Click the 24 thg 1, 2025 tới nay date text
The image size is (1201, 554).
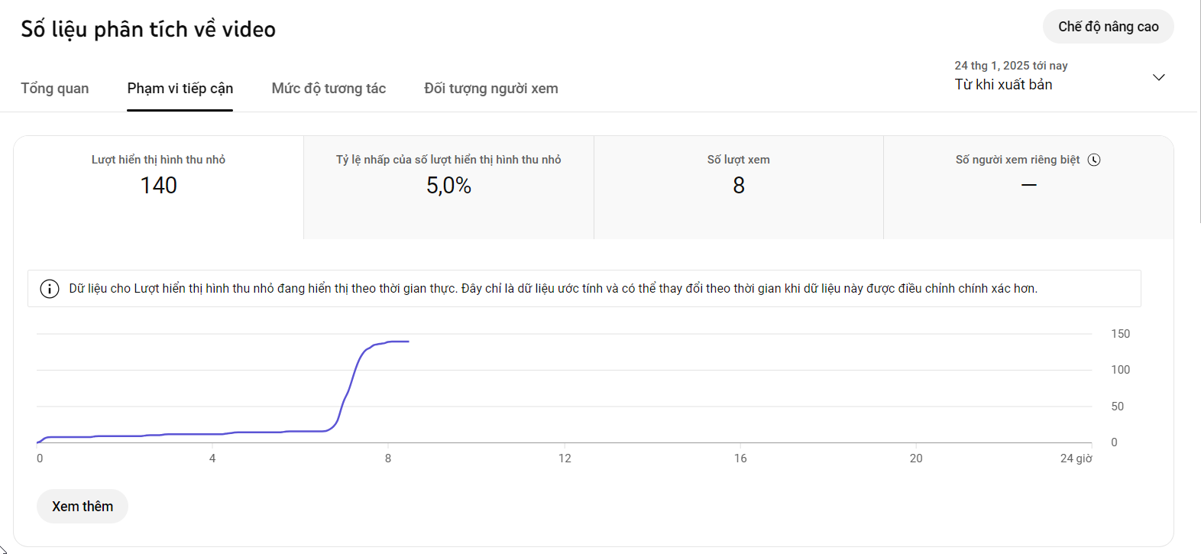click(x=1011, y=66)
